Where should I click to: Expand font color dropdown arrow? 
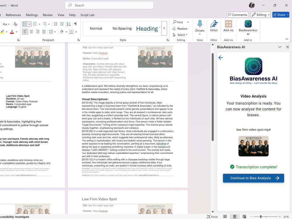click(x=17, y=32)
